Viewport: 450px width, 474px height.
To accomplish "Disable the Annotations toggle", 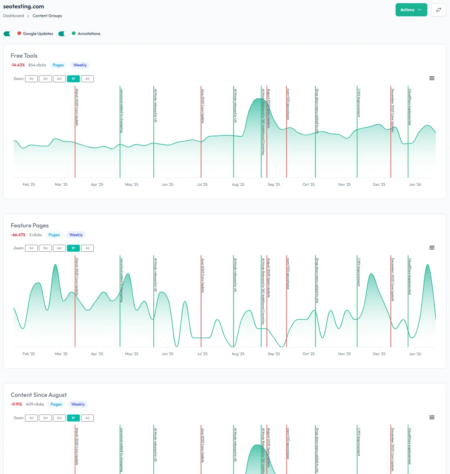I will (x=64, y=33).
